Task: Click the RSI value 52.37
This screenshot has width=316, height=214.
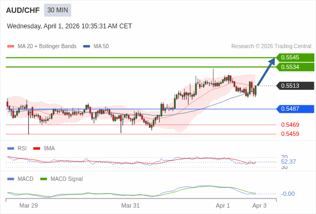Action: click(x=288, y=162)
